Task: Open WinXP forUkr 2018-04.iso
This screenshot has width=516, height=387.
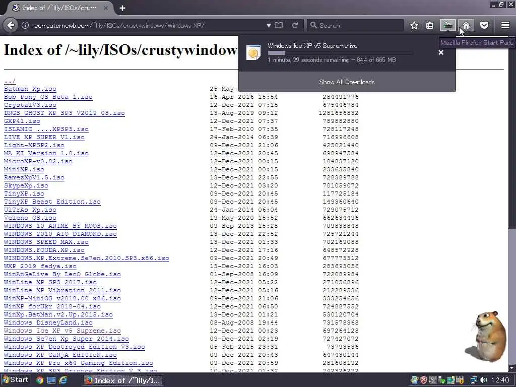Action: (52, 306)
